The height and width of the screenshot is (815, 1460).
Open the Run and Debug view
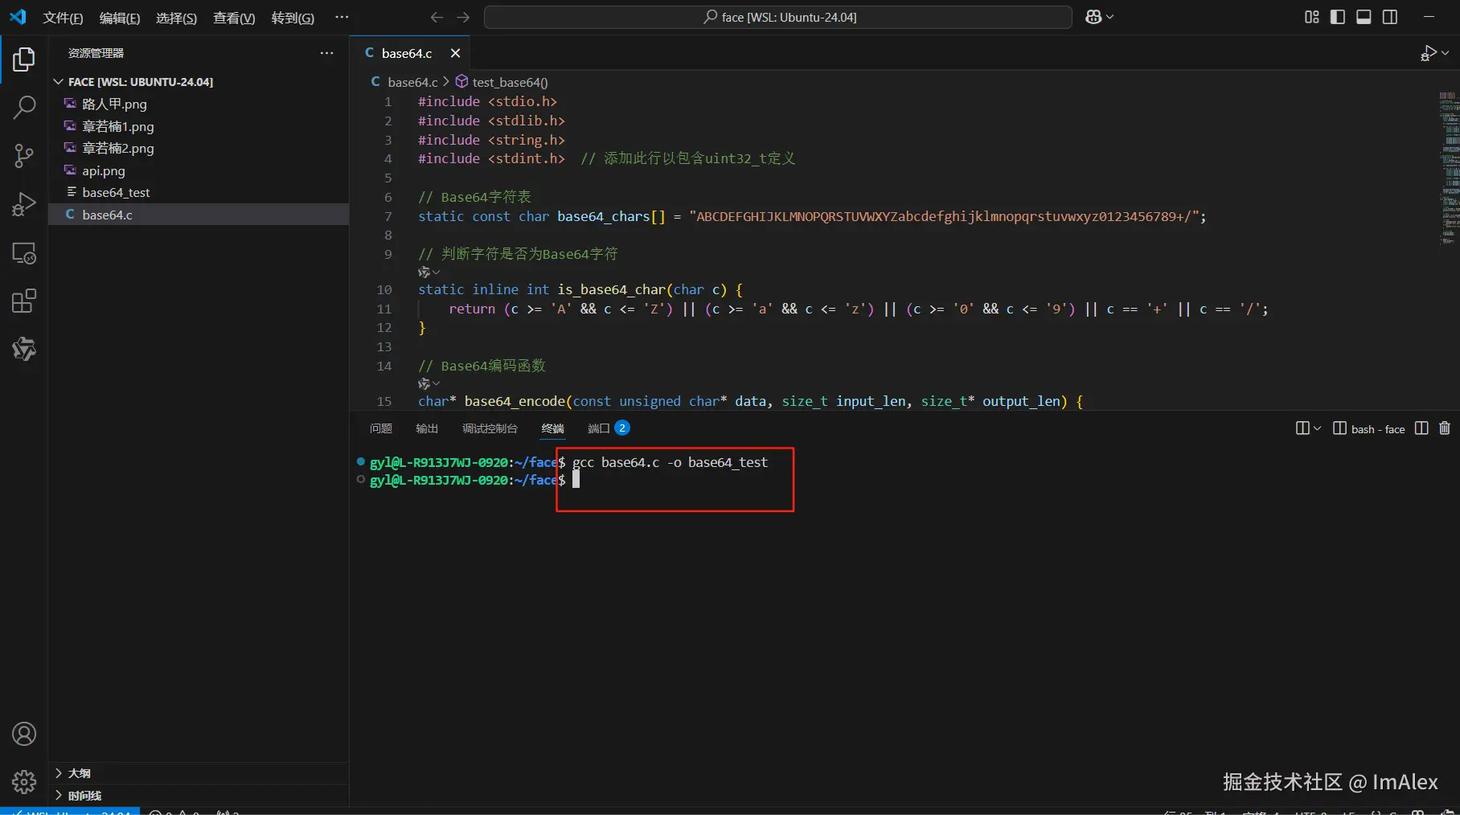coord(24,204)
